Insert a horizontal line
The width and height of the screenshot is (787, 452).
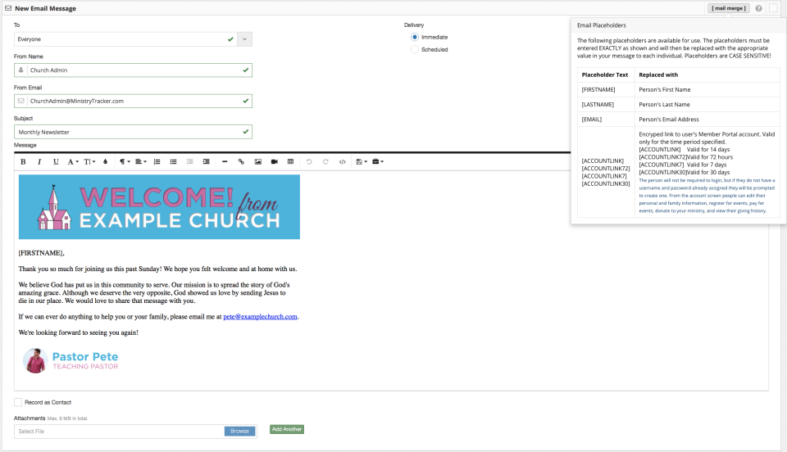(225, 162)
